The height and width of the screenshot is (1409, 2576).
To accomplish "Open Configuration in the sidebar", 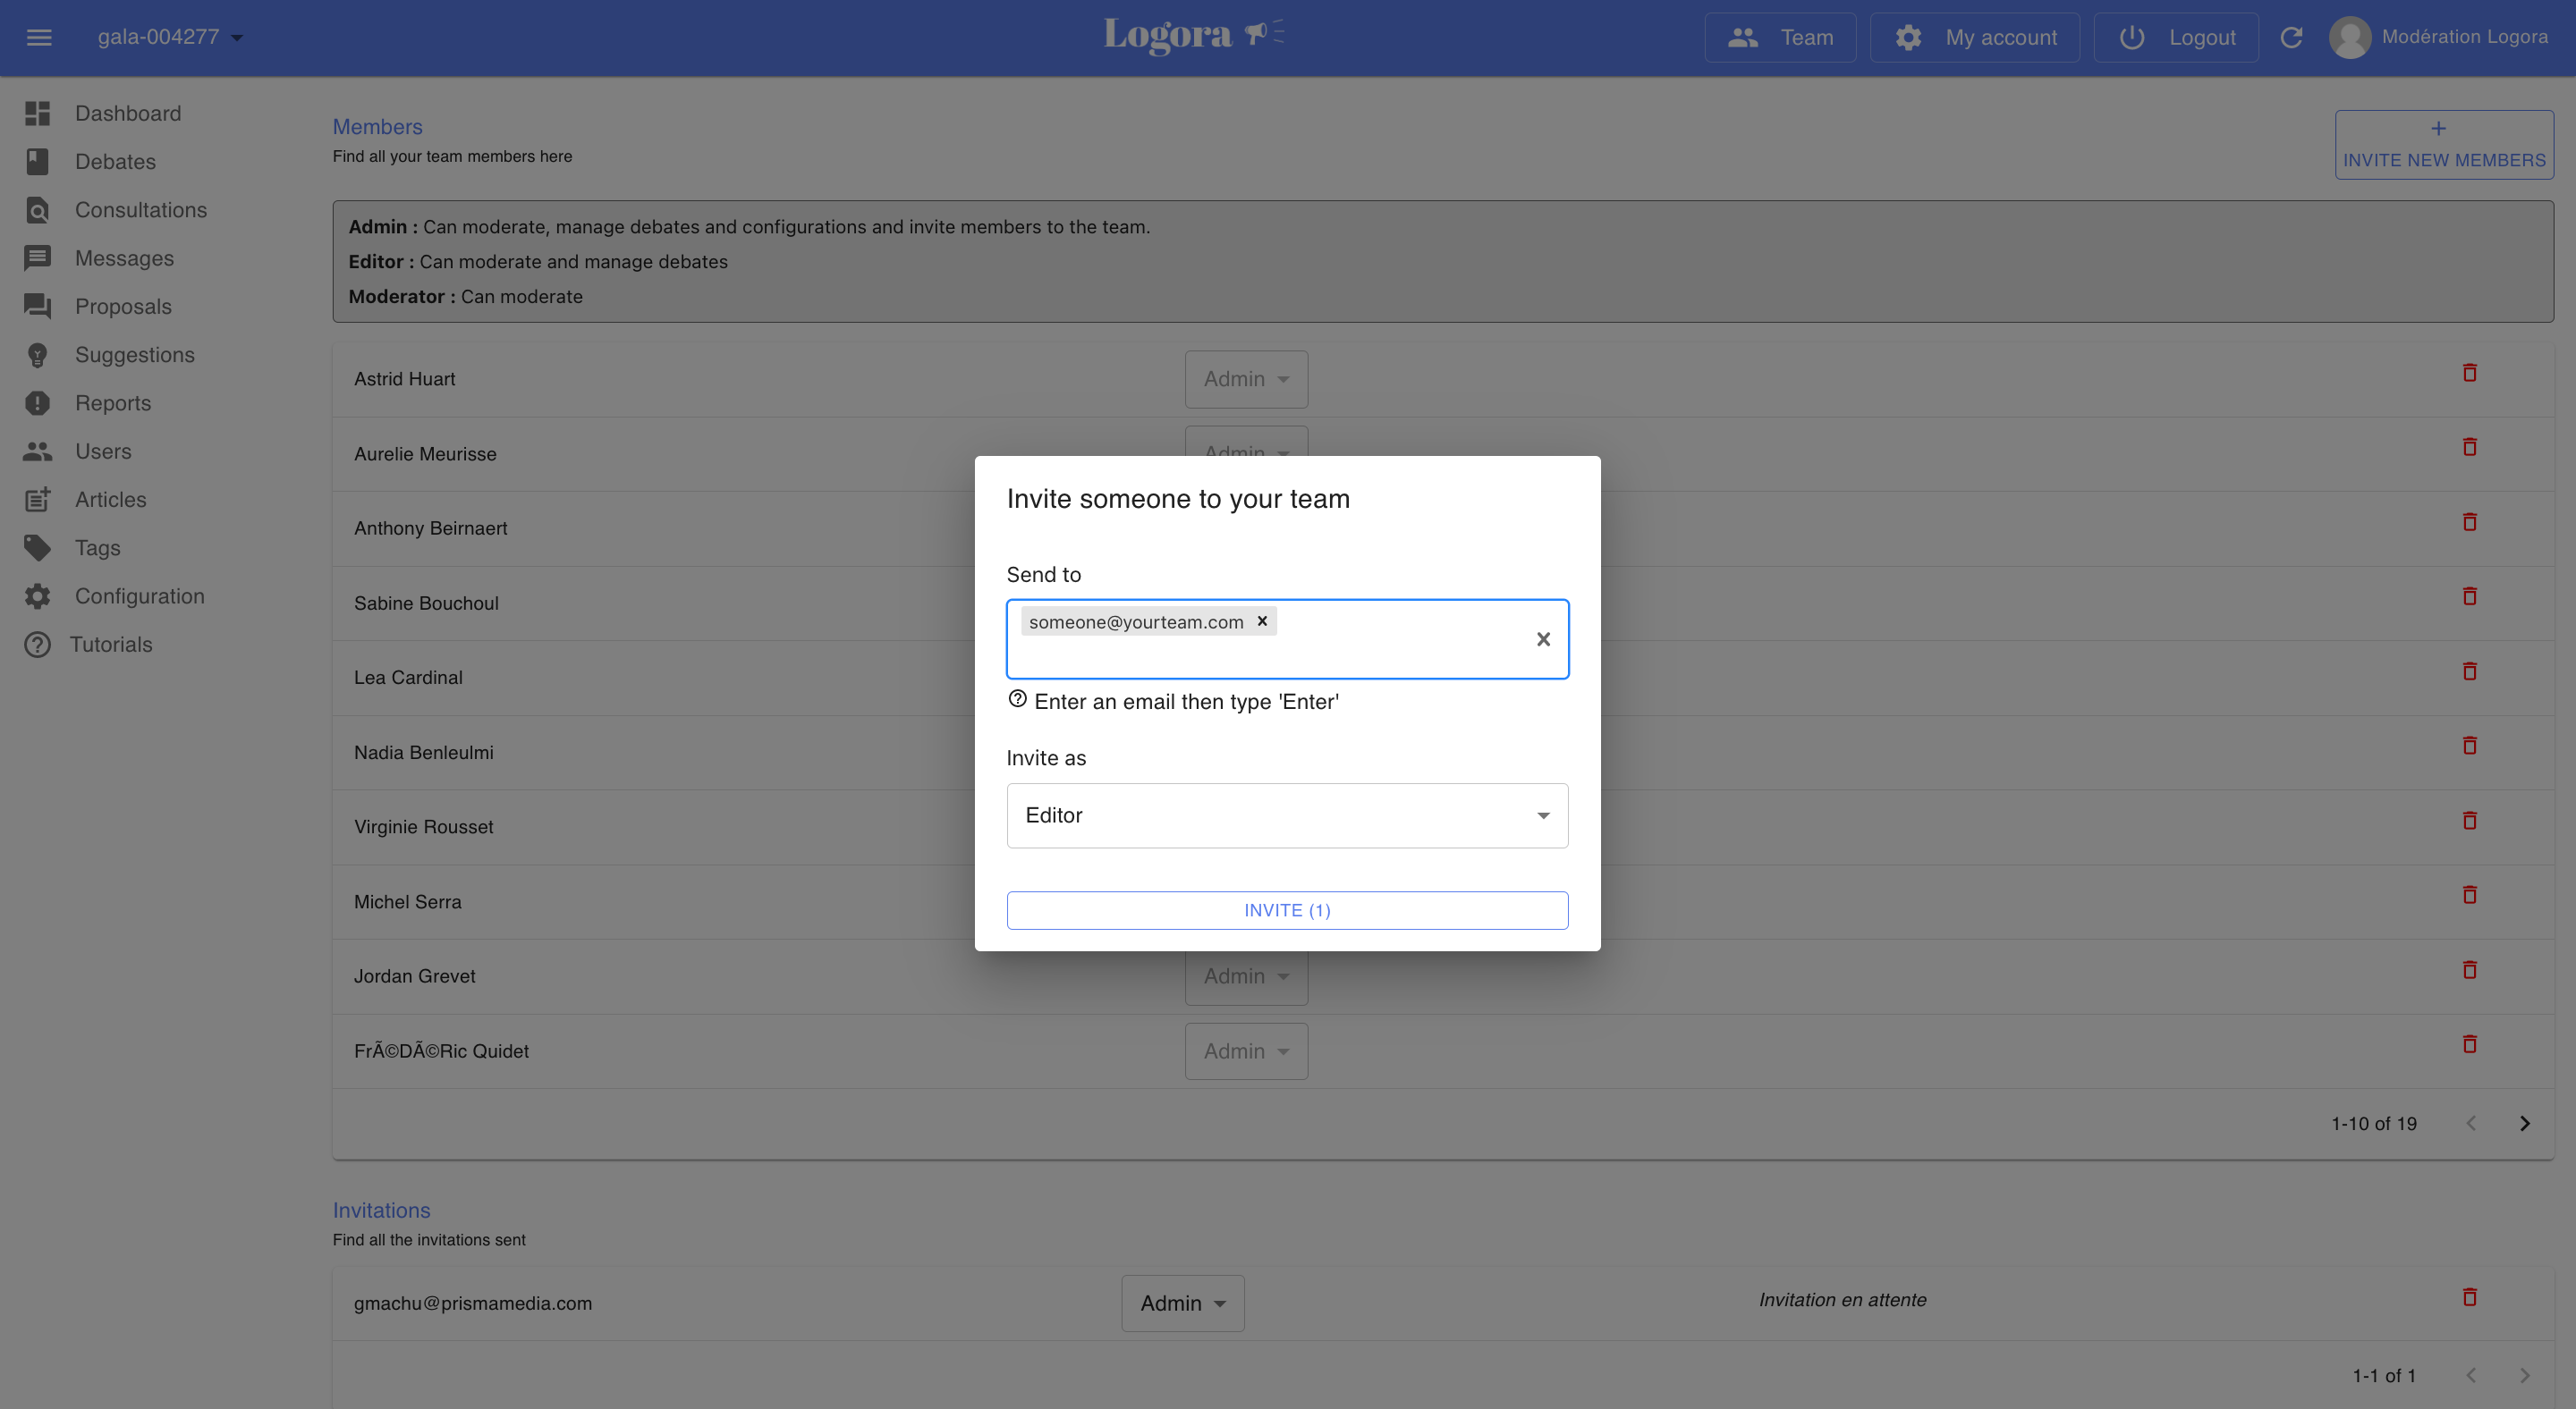I will tap(139, 596).
